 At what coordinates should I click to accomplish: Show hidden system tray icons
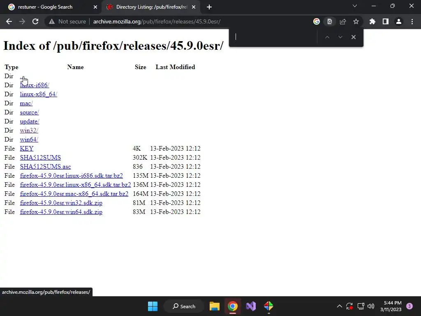tap(339, 306)
